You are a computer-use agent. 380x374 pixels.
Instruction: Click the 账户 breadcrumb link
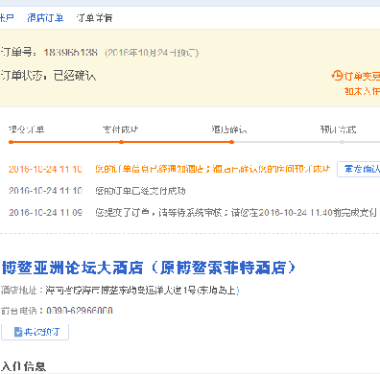7,18
